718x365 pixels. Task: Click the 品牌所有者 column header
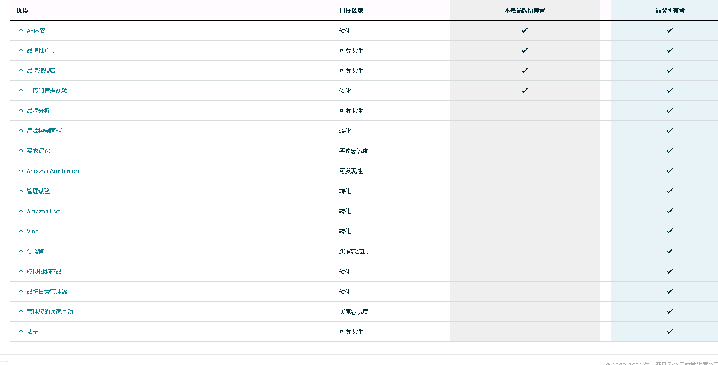670,10
